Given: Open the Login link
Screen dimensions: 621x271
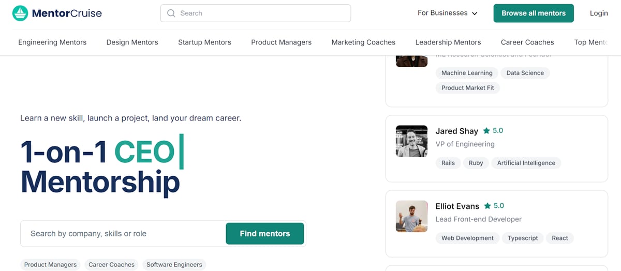Looking at the screenshot, I should tap(599, 13).
